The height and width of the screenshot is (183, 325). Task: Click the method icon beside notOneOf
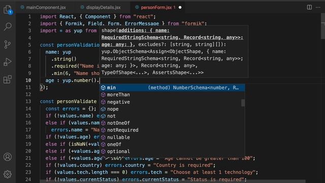pos(103,123)
